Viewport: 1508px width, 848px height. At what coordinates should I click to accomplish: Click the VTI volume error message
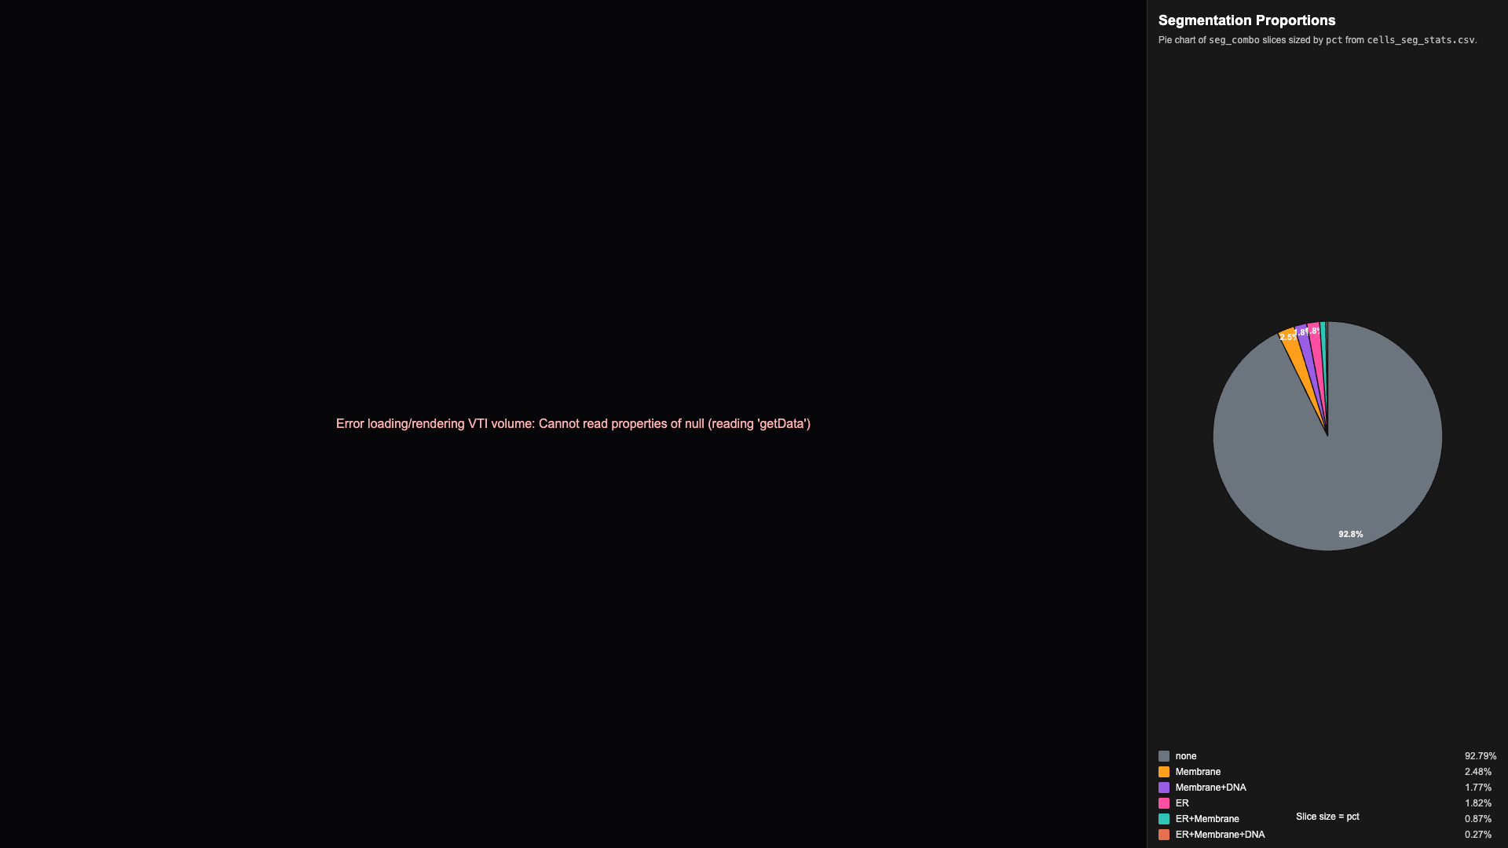pos(573,424)
